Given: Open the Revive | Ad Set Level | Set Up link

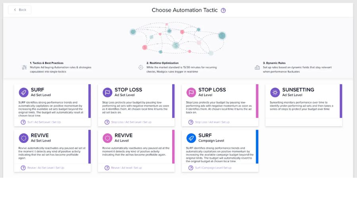Looking at the screenshot, I should [x=46, y=168].
